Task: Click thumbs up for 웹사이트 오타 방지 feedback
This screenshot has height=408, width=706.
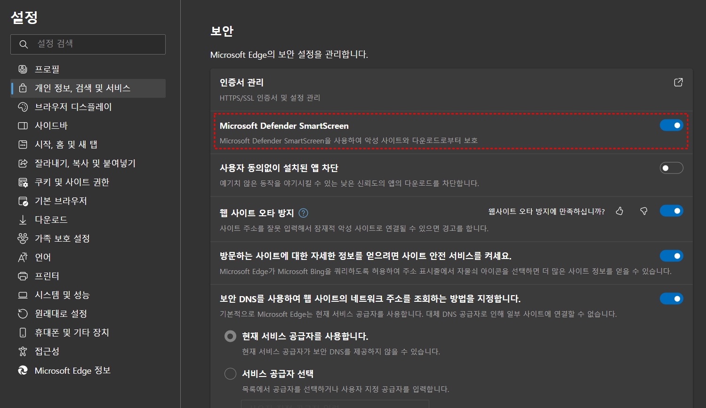Action: [x=619, y=211]
